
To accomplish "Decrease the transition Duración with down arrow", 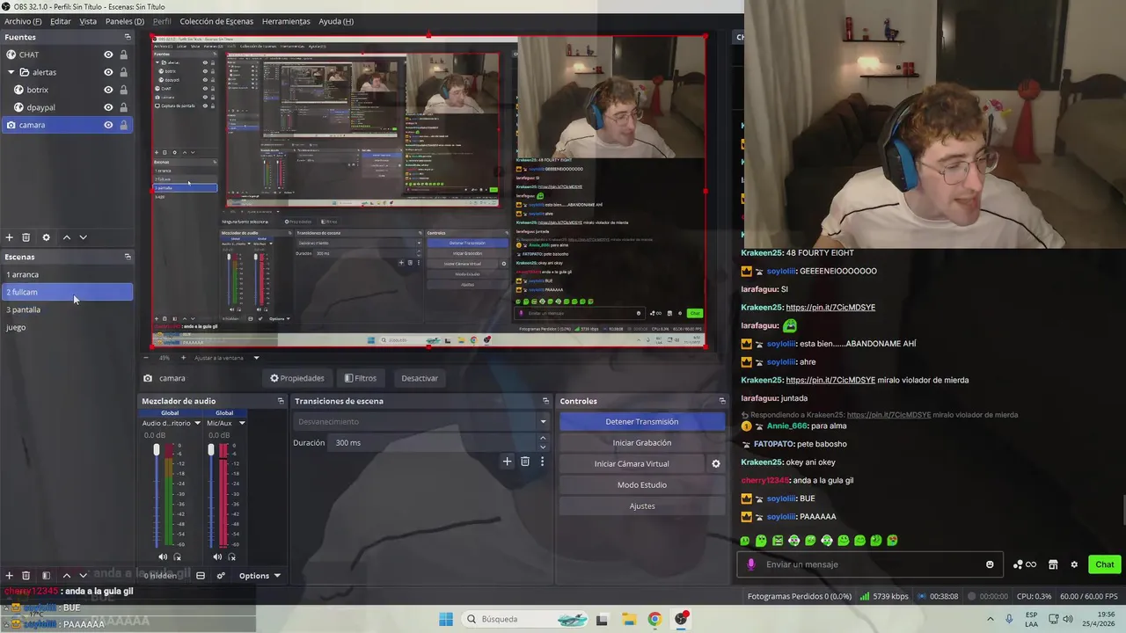I will pos(542,447).
